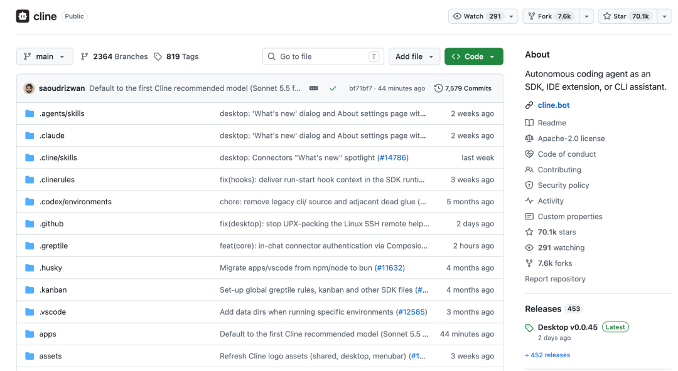Click the fork icon beside 7.6k forks
The image size is (678, 371).
pos(529,263)
